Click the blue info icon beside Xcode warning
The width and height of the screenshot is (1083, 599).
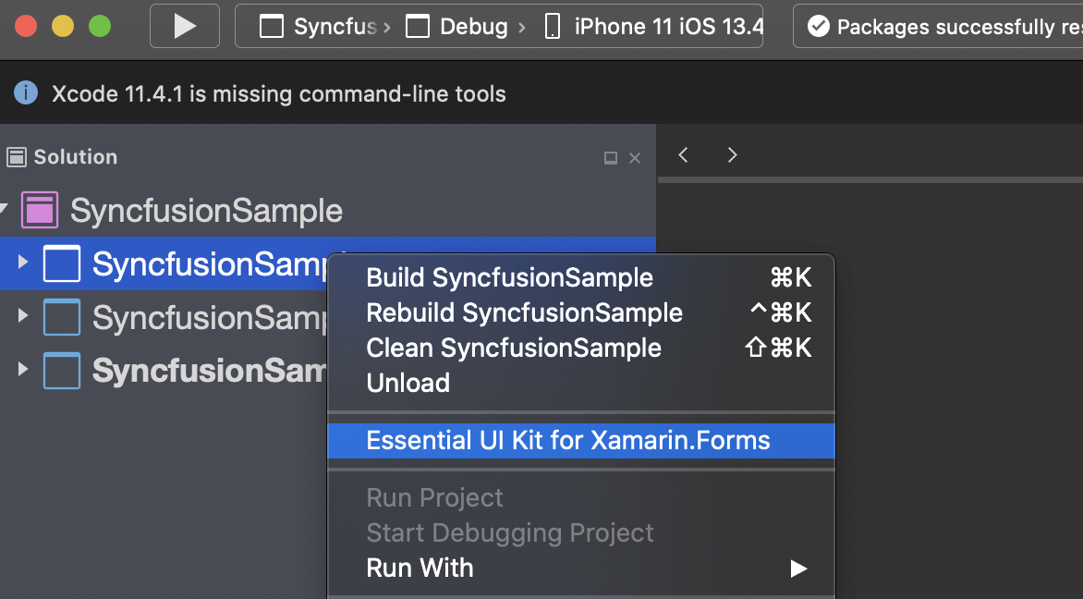[26, 93]
